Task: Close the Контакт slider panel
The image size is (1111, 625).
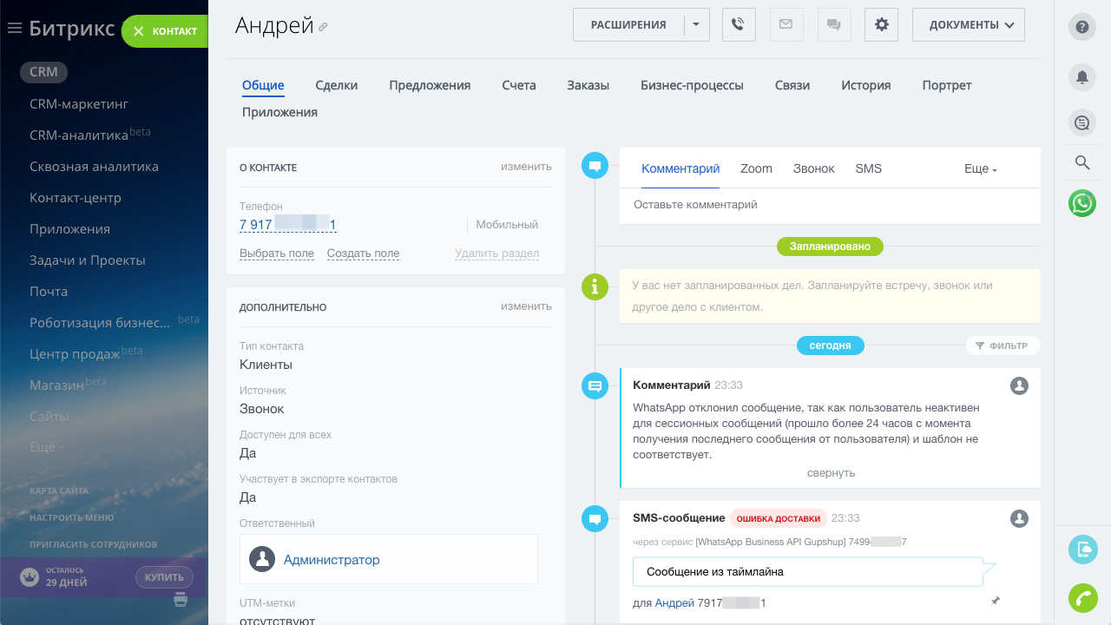Action: tap(138, 31)
